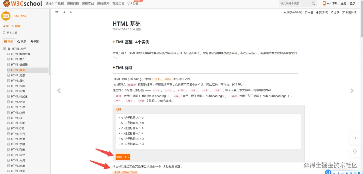Open HTML 标题 chapter in tree
The image size is (363, 174).
pos(18,86)
